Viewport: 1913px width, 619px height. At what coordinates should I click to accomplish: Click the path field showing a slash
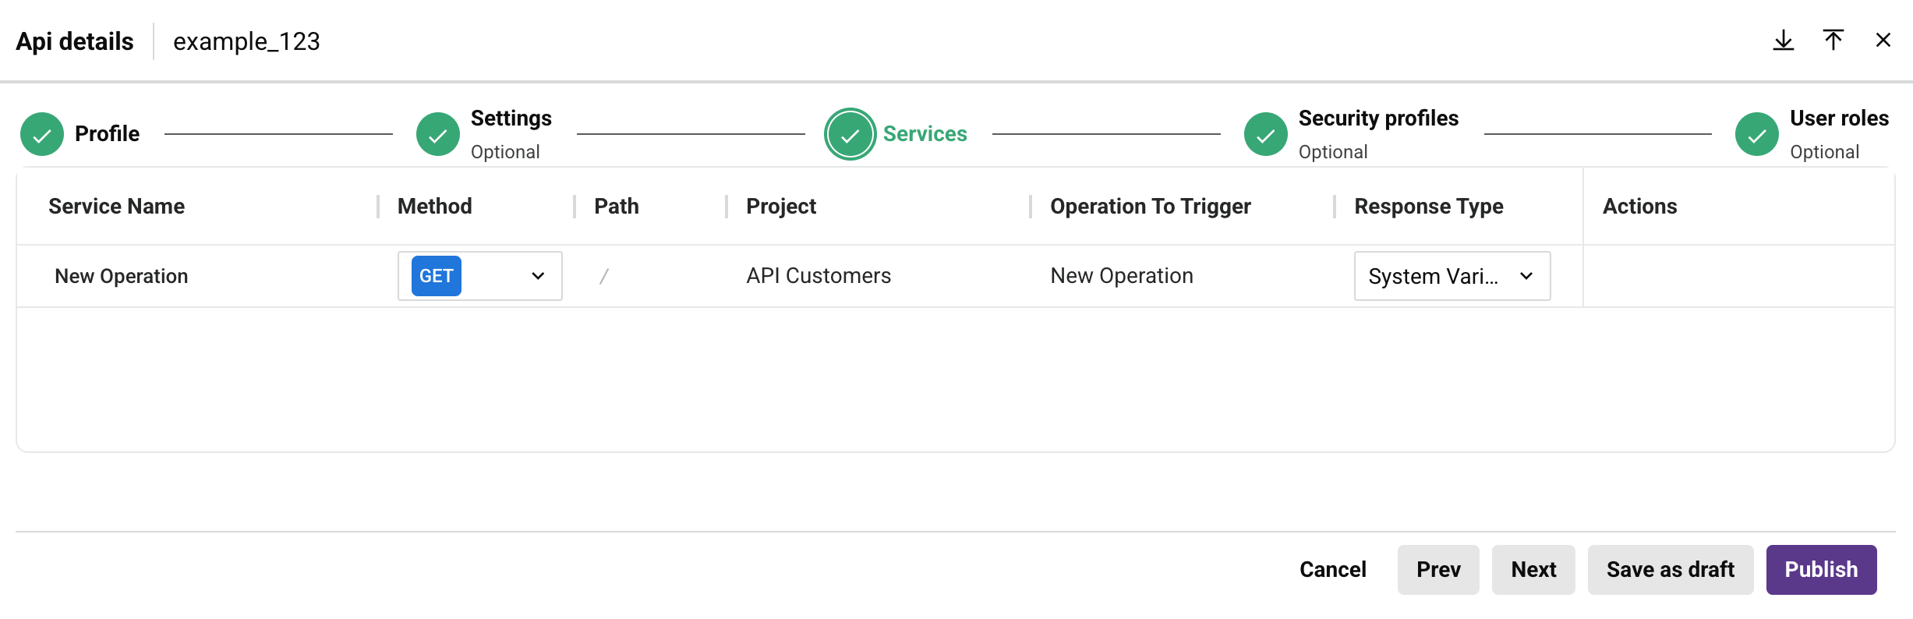(604, 276)
